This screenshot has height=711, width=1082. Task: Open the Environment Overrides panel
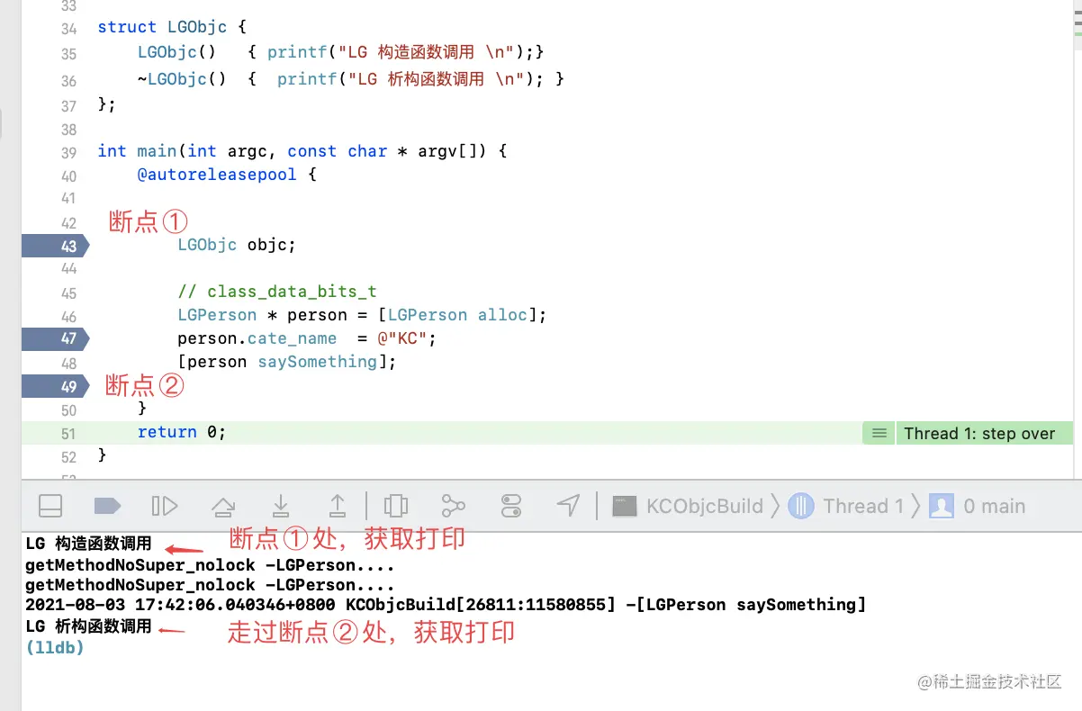[x=510, y=506]
